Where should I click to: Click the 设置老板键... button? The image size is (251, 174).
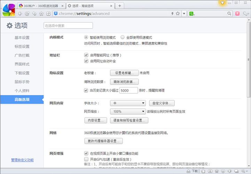pyautogui.click(x=124, y=73)
